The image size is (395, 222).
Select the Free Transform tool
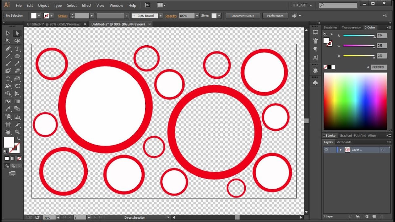click(17, 86)
